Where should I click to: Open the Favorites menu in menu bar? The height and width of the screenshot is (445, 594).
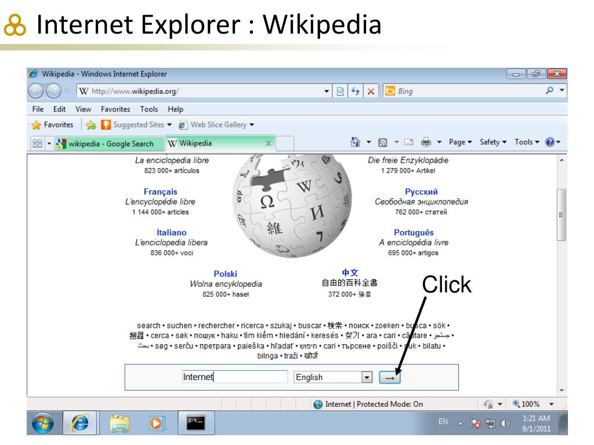[115, 110]
